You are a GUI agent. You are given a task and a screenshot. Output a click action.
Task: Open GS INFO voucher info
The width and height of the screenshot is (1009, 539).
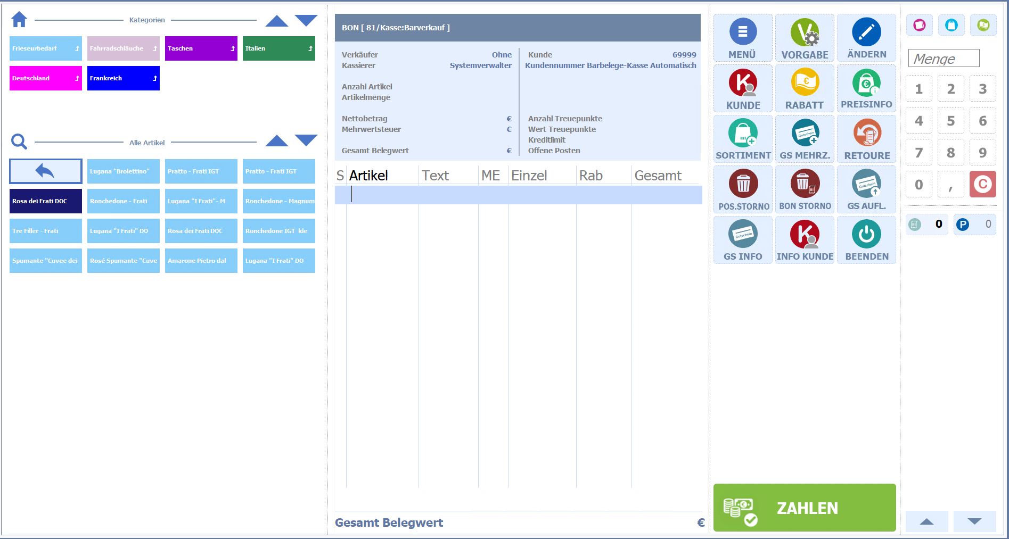(x=743, y=241)
